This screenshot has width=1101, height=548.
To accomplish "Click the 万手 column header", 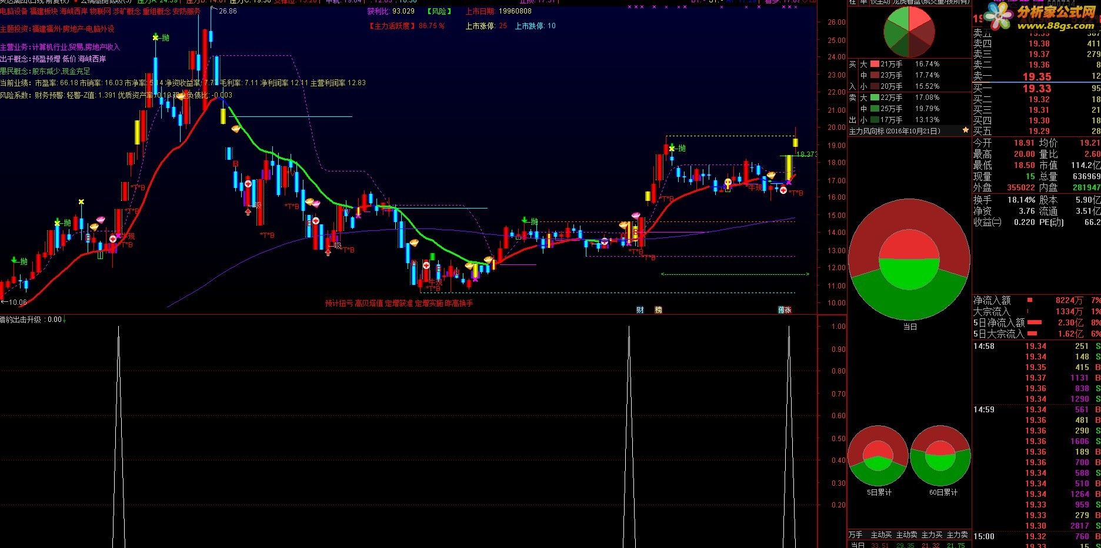I will pyautogui.click(x=855, y=534).
